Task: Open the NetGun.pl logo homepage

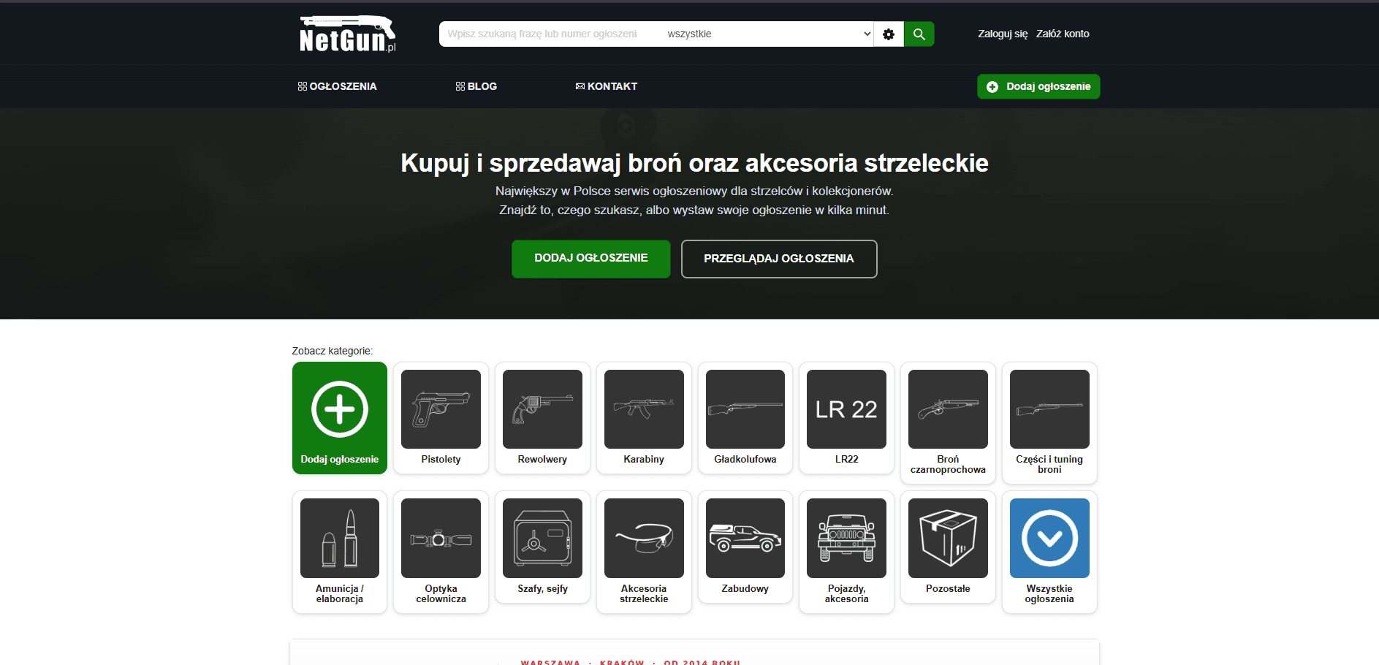Action: click(x=347, y=34)
